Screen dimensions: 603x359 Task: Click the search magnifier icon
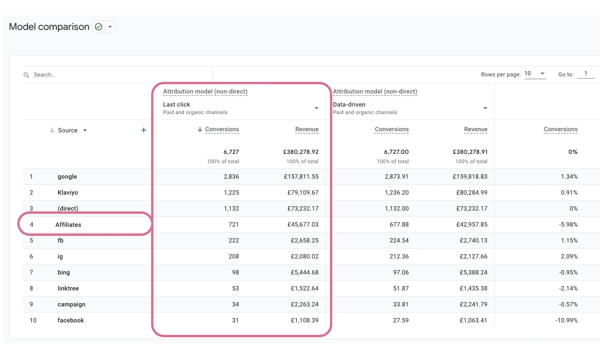[x=26, y=75]
